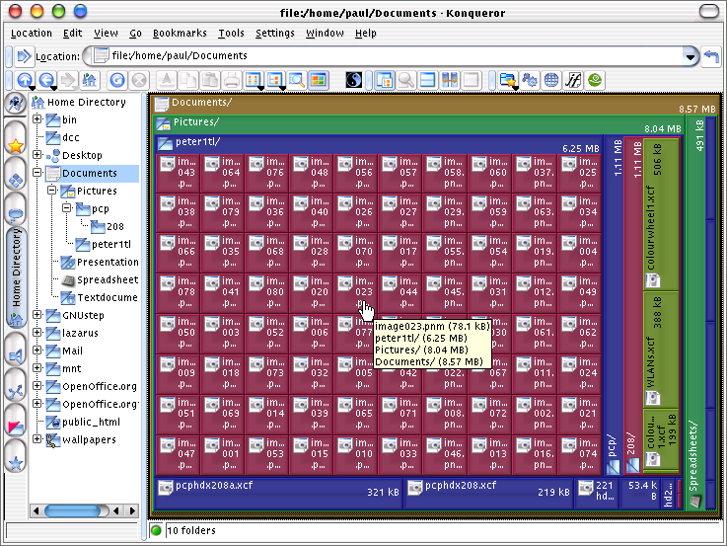Click the Back navigation arrow
The image size is (727, 546).
click(46, 80)
